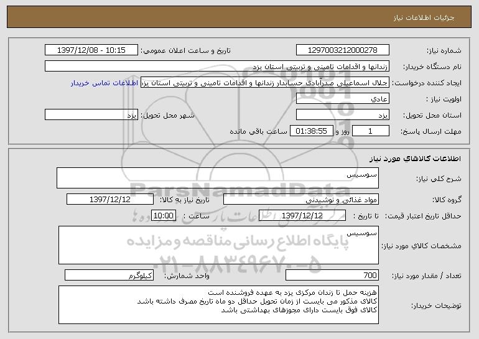Click the شماره نیاز label

click(x=444, y=51)
